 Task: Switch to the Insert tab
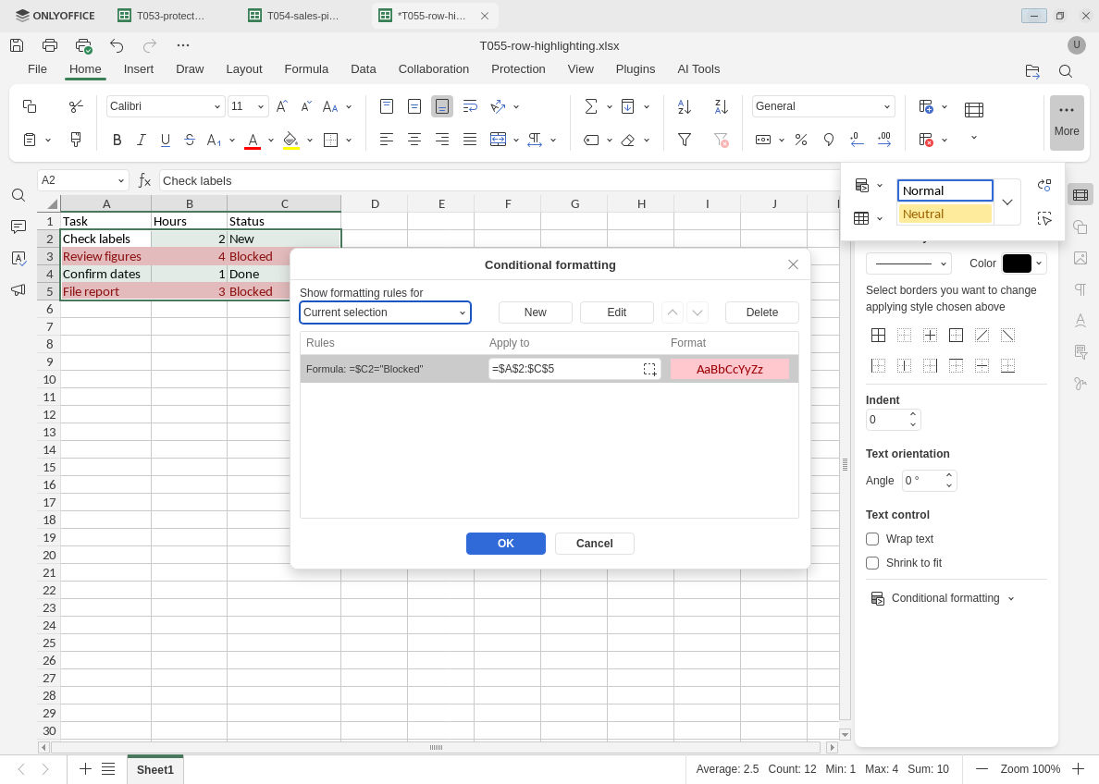139,69
